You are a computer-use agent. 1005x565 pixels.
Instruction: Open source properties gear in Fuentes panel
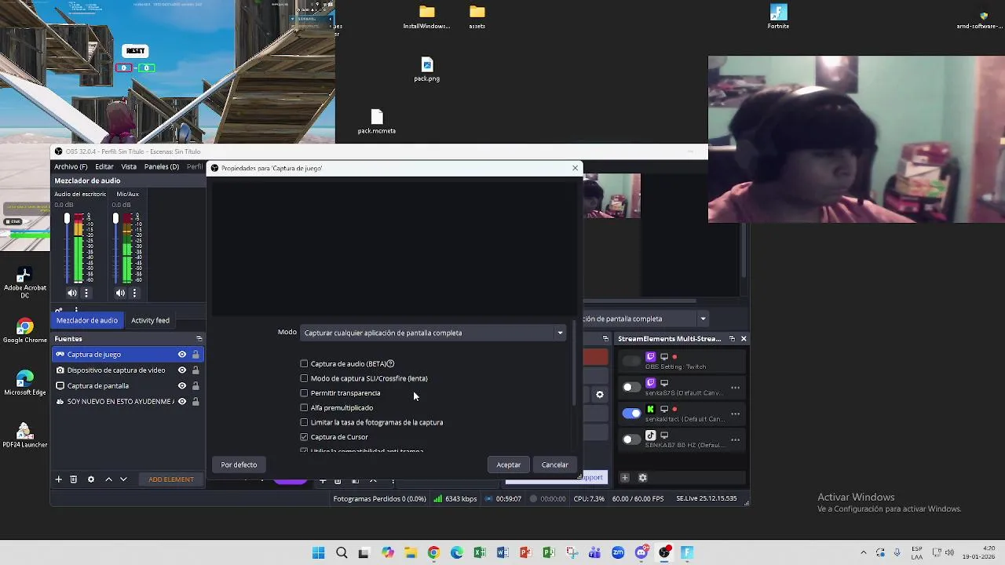coord(90,479)
